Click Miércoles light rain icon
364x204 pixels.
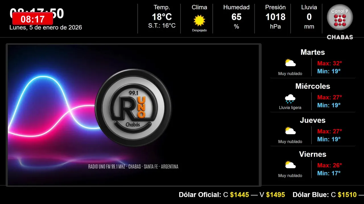(x=290, y=99)
